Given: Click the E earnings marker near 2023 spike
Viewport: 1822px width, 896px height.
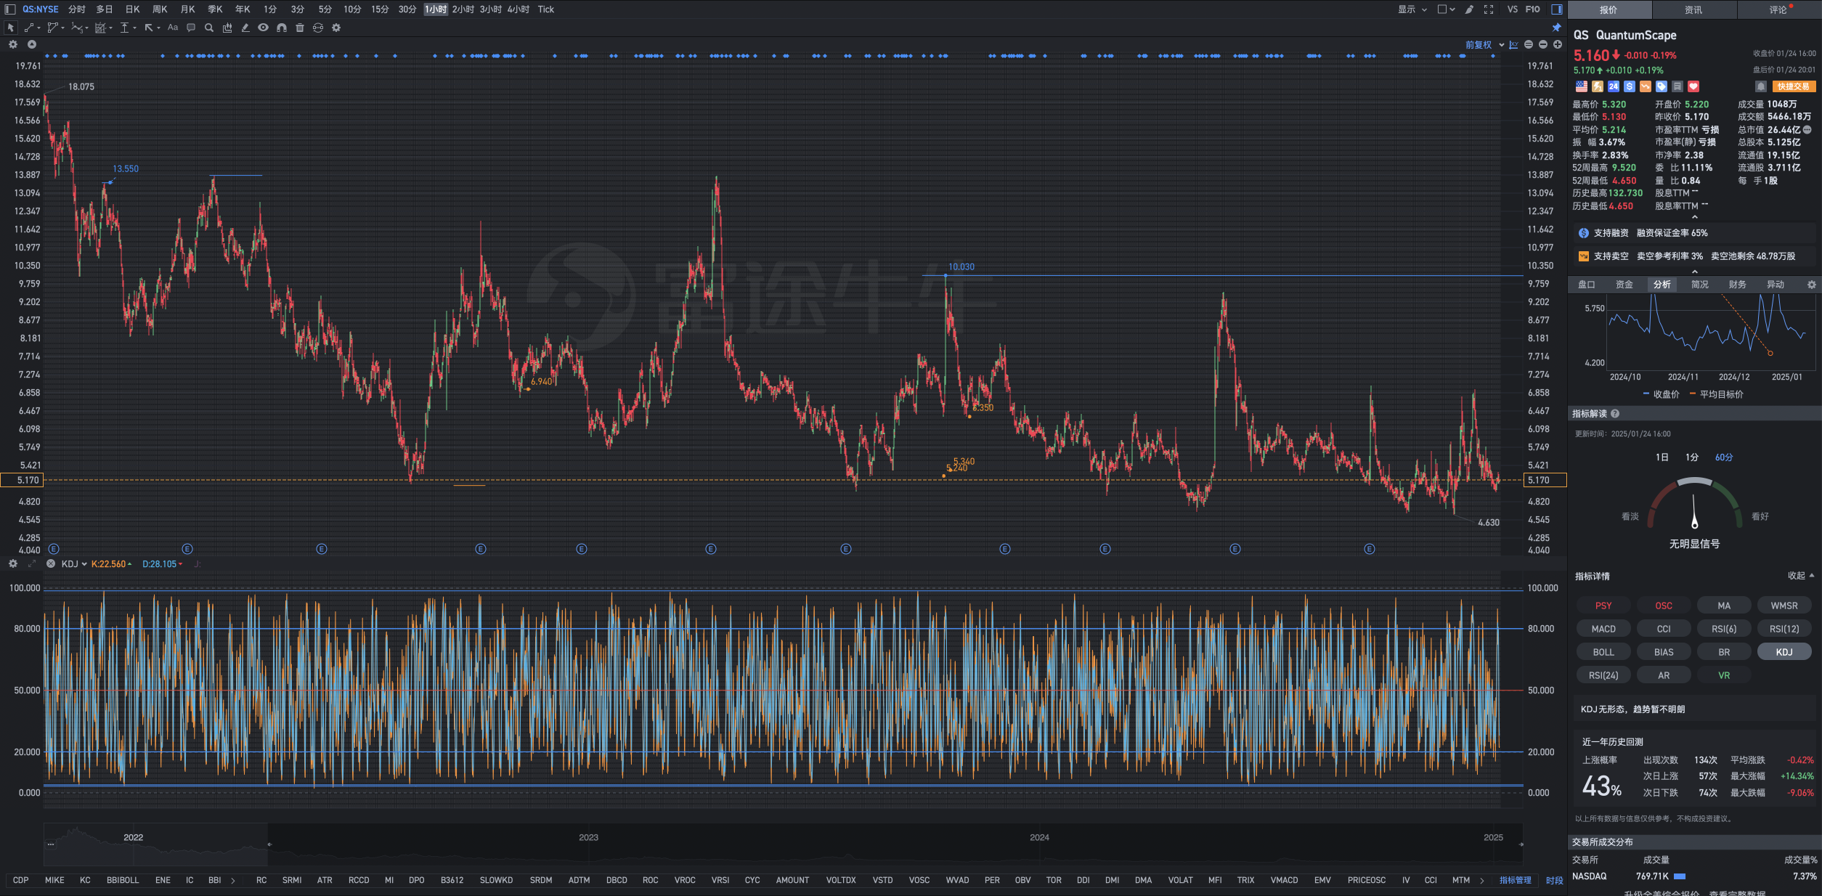Looking at the screenshot, I should point(710,549).
